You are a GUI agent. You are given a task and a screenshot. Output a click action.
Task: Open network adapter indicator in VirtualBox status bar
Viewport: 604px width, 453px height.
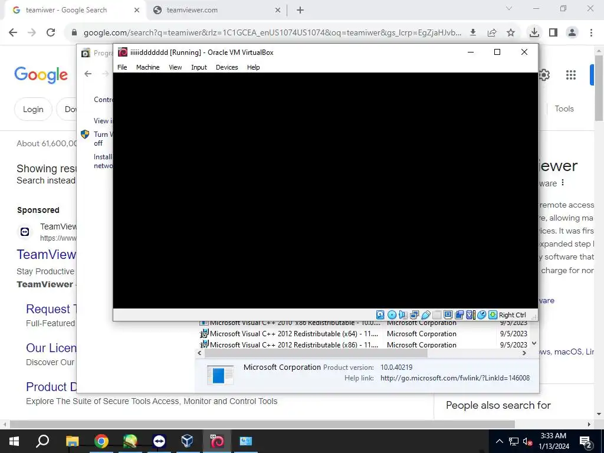click(x=415, y=315)
